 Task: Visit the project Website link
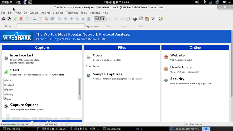point(177,55)
